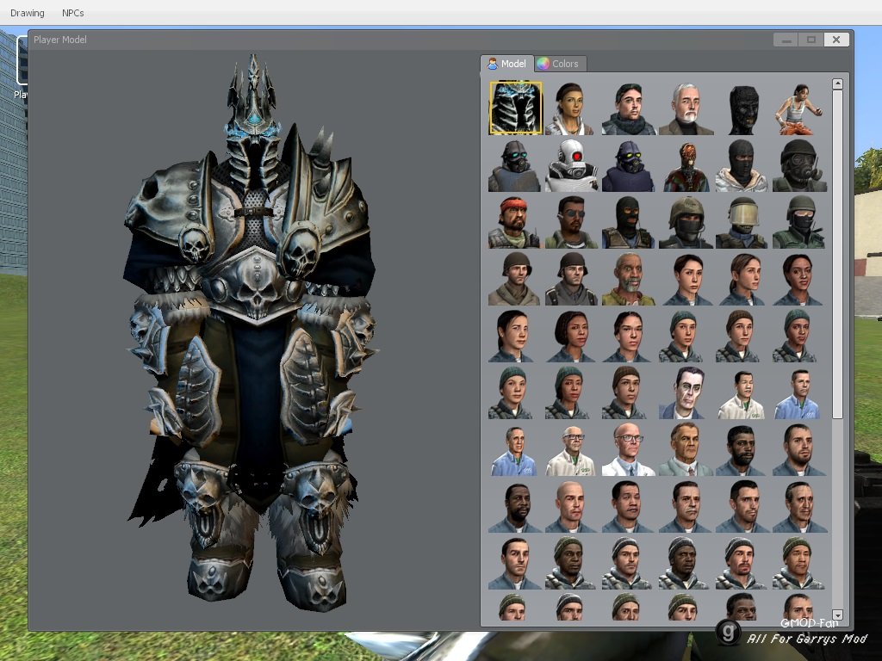Pick the red bandana bearded guerrilla model
The image size is (882, 661).
pyautogui.click(x=515, y=221)
